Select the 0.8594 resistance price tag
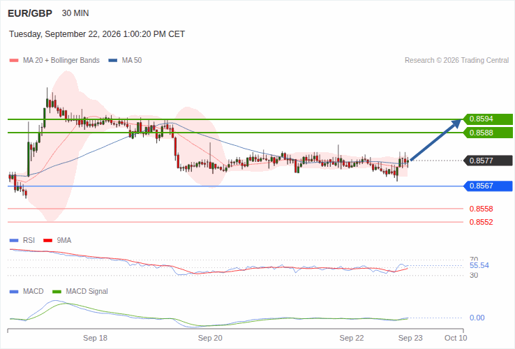Viewport: 515px width, 349px height. (x=488, y=119)
